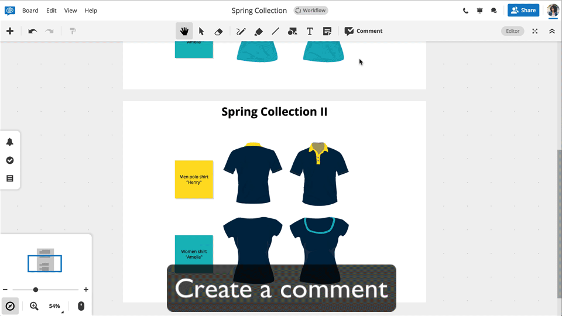Select the Shapes tool
The image size is (562, 316).
293,32
